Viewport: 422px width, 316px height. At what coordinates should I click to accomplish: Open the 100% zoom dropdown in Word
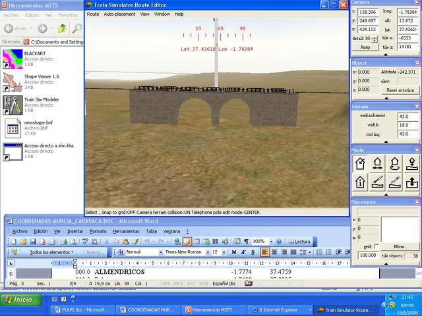tap(270, 242)
